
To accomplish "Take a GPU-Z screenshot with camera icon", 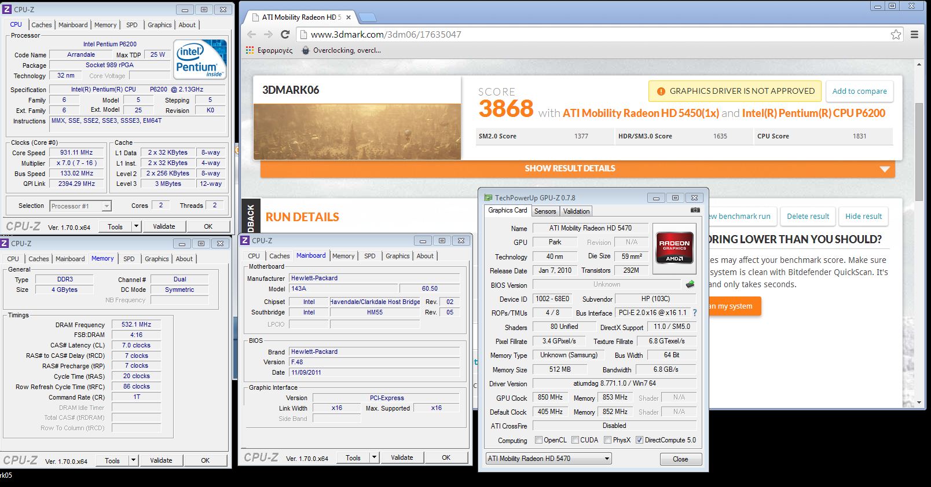I will coord(695,210).
